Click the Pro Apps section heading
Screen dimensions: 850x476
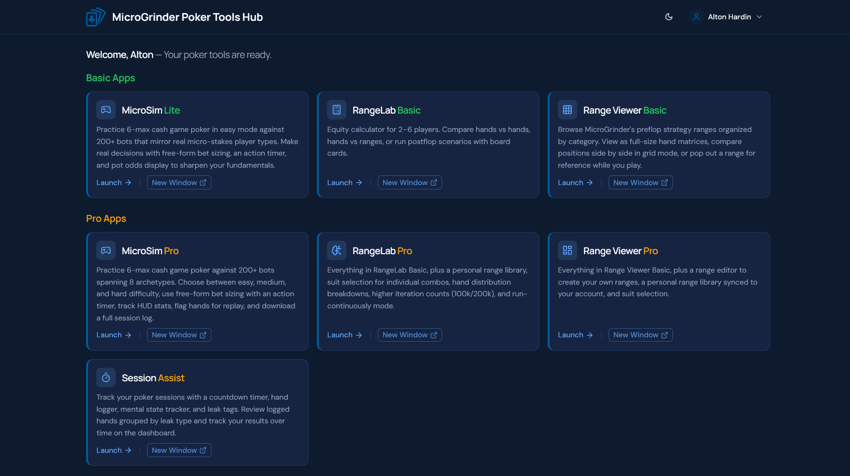click(x=106, y=219)
